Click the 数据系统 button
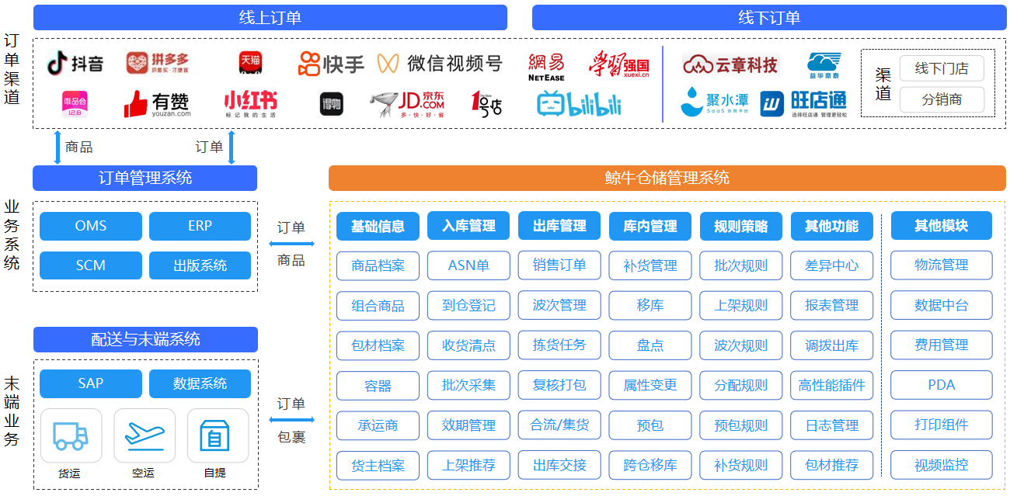 coord(200,383)
